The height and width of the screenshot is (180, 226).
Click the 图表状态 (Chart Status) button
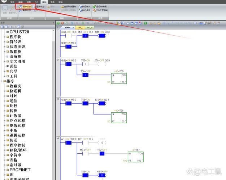coord(40,6)
